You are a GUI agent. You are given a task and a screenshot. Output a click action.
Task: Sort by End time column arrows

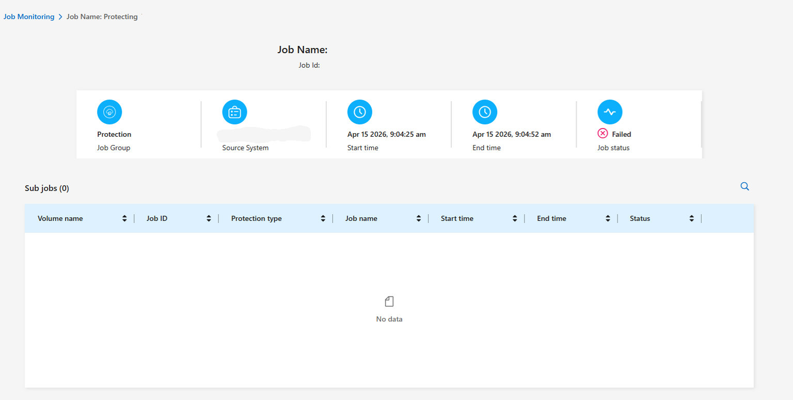click(608, 218)
